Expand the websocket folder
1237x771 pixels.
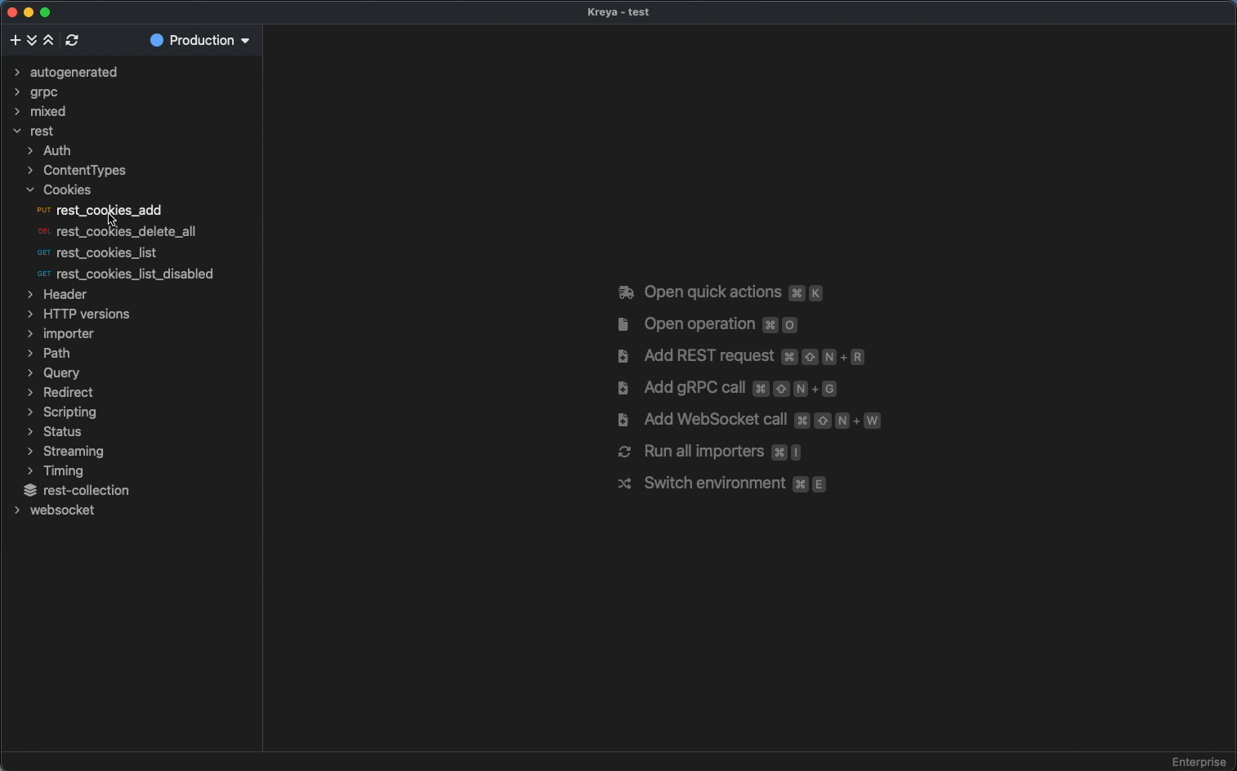(x=17, y=510)
